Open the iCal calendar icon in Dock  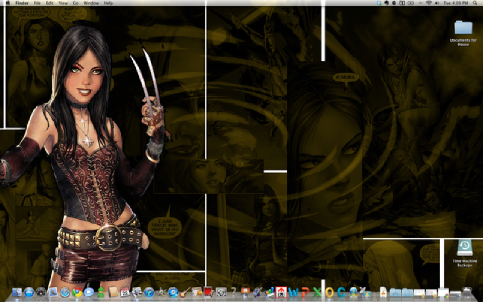coord(125,292)
